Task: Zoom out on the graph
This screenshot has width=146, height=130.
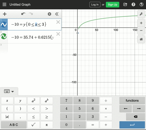Action: tap(141, 30)
